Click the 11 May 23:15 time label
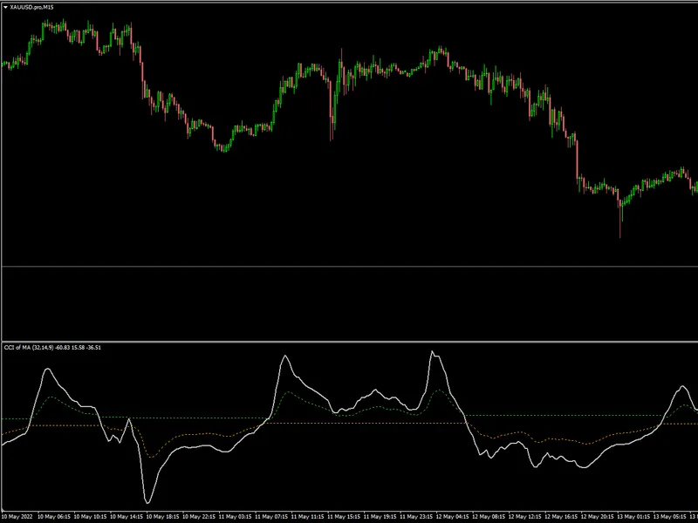The height and width of the screenshot is (523, 698). click(x=417, y=517)
